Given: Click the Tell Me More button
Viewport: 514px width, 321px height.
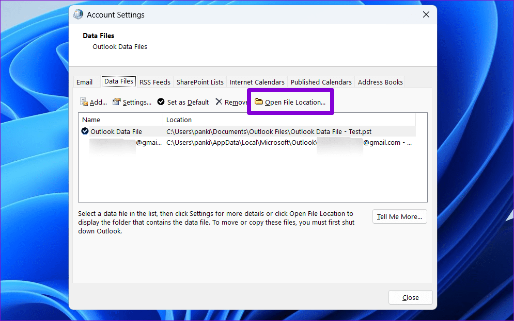Looking at the screenshot, I should click(x=400, y=216).
